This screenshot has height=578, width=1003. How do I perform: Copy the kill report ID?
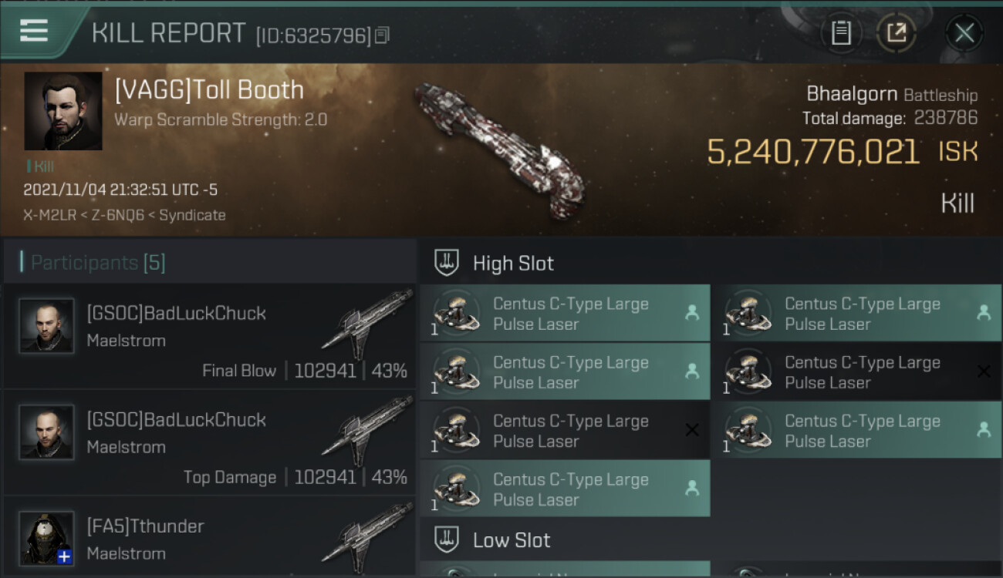(383, 35)
